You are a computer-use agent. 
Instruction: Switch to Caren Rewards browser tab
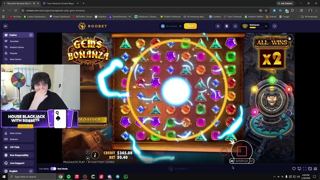pos(60,3)
